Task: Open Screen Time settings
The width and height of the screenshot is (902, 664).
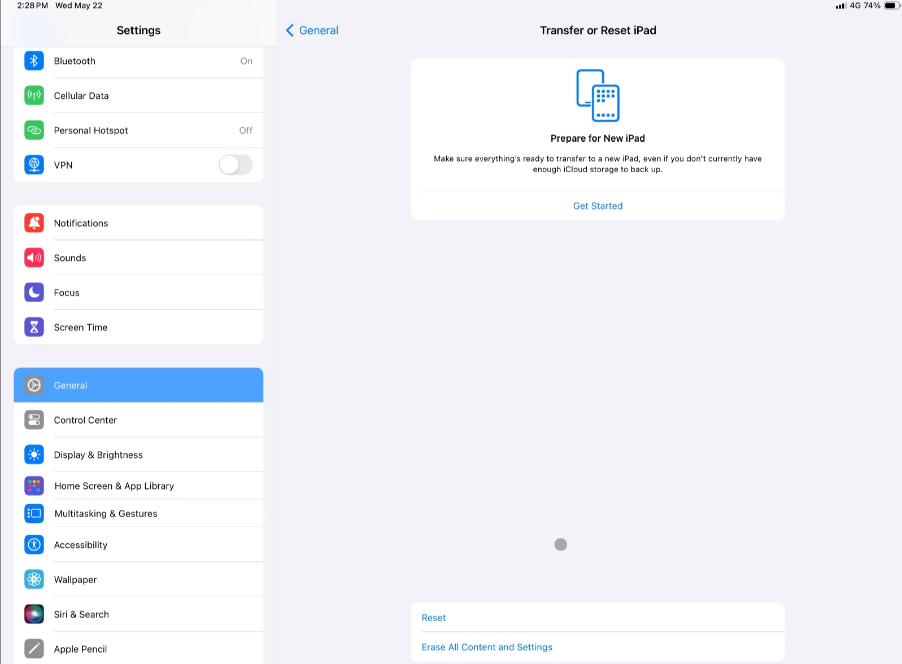Action: click(x=138, y=327)
